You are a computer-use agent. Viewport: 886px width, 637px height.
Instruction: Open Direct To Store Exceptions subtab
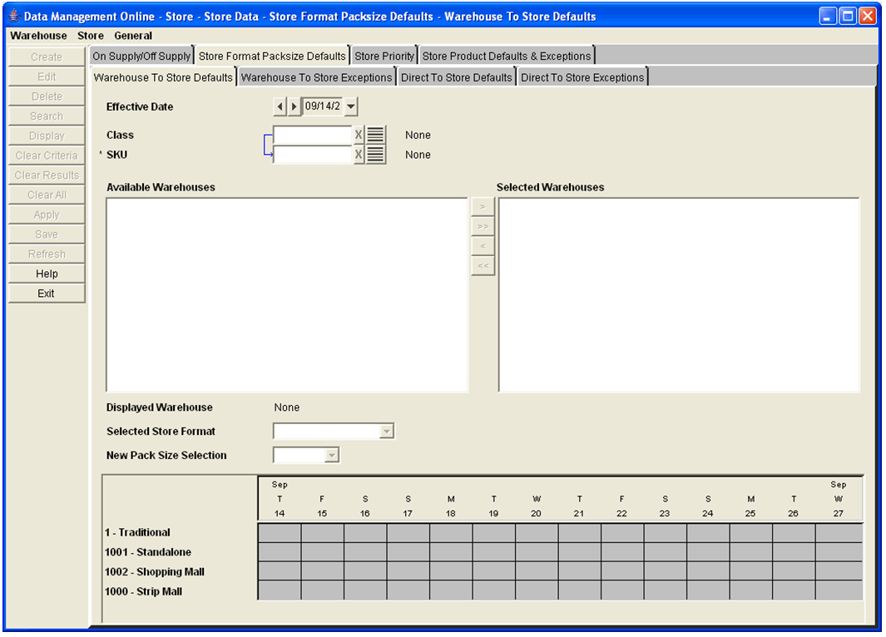582,77
